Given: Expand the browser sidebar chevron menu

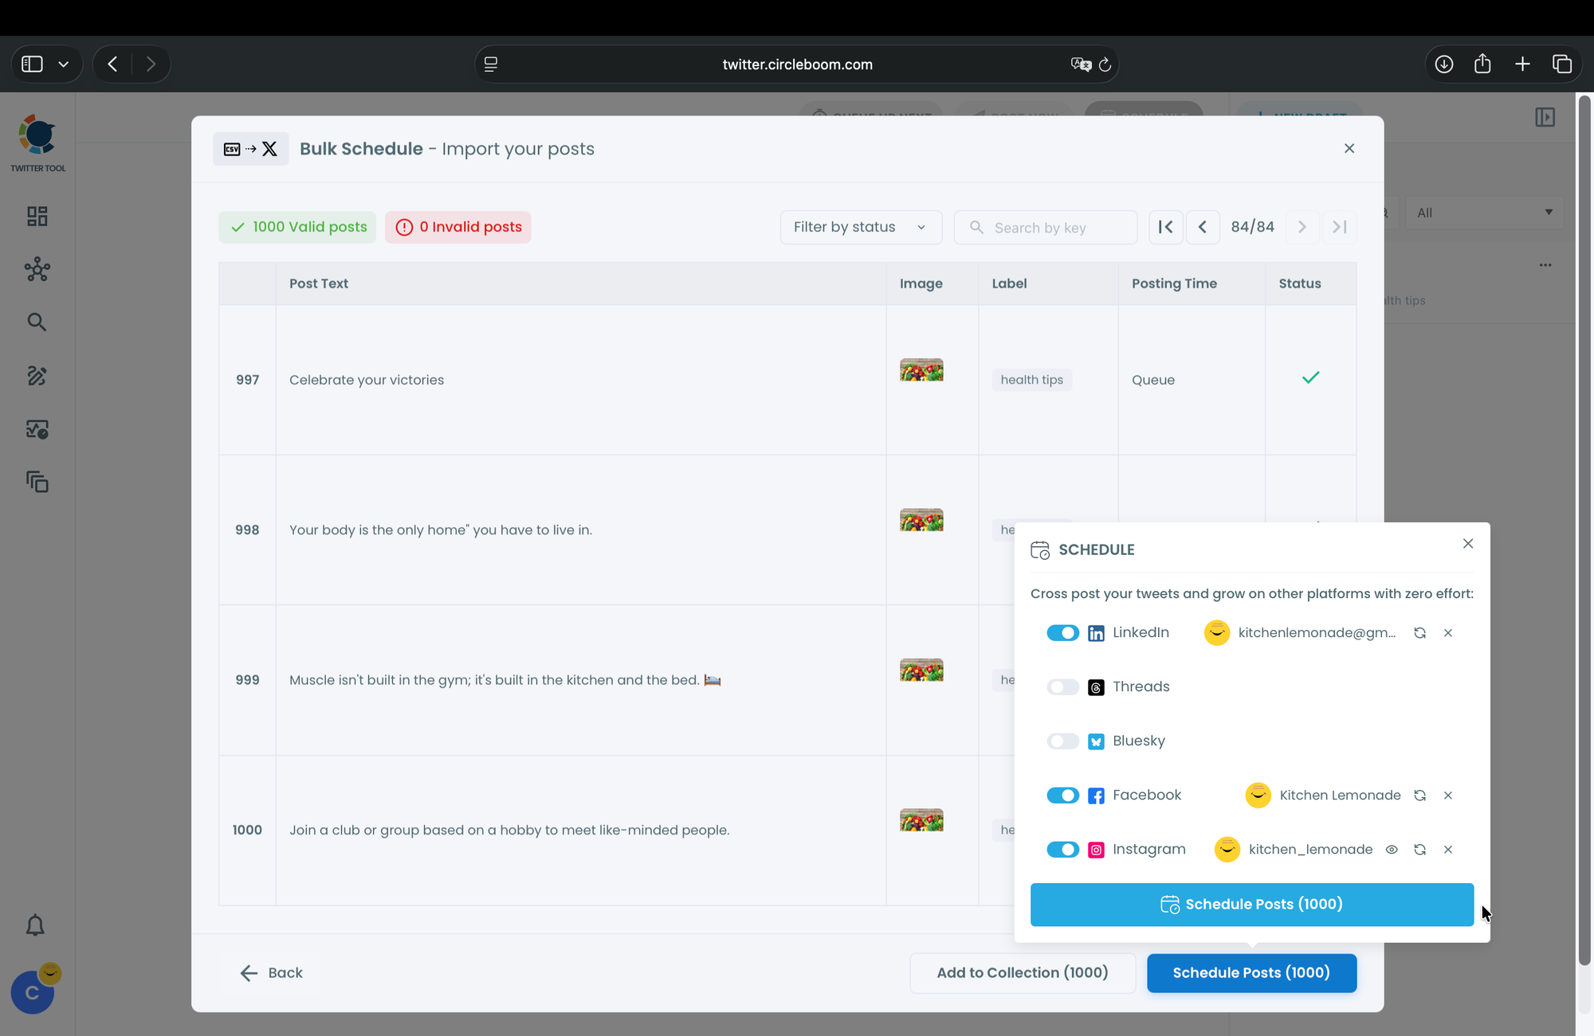Looking at the screenshot, I should pos(64,65).
